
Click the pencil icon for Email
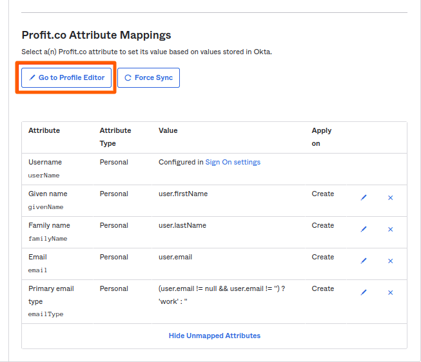(364, 261)
